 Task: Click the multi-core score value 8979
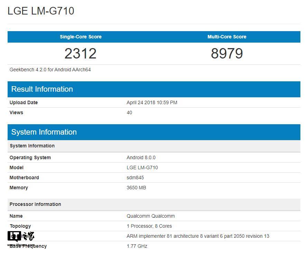click(x=227, y=54)
